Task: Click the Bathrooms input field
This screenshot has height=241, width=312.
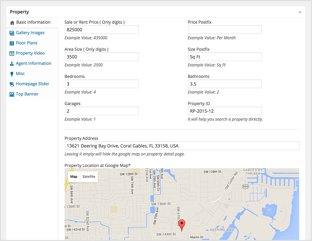Action: 225,84
